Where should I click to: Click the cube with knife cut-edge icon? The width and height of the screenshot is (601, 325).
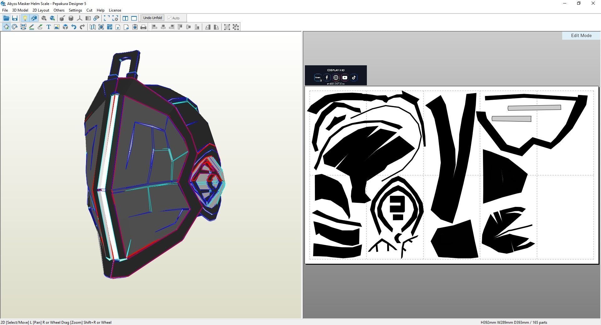coord(62,18)
